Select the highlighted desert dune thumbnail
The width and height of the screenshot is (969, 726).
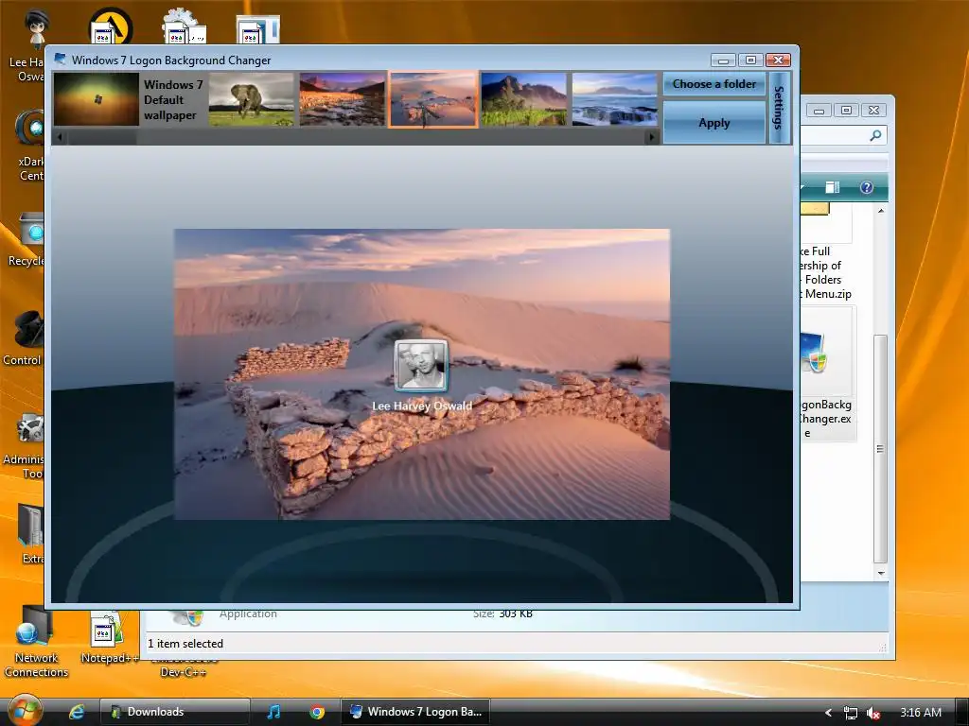433,99
